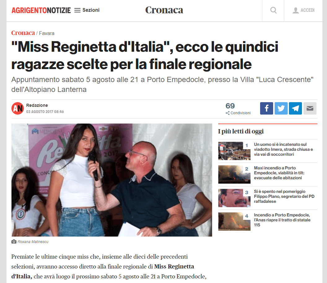Click the AN Redazione avatar logo
The width and height of the screenshot is (327, 283).
tap(18, 108)
